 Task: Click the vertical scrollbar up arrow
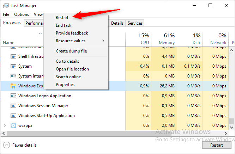231,50
